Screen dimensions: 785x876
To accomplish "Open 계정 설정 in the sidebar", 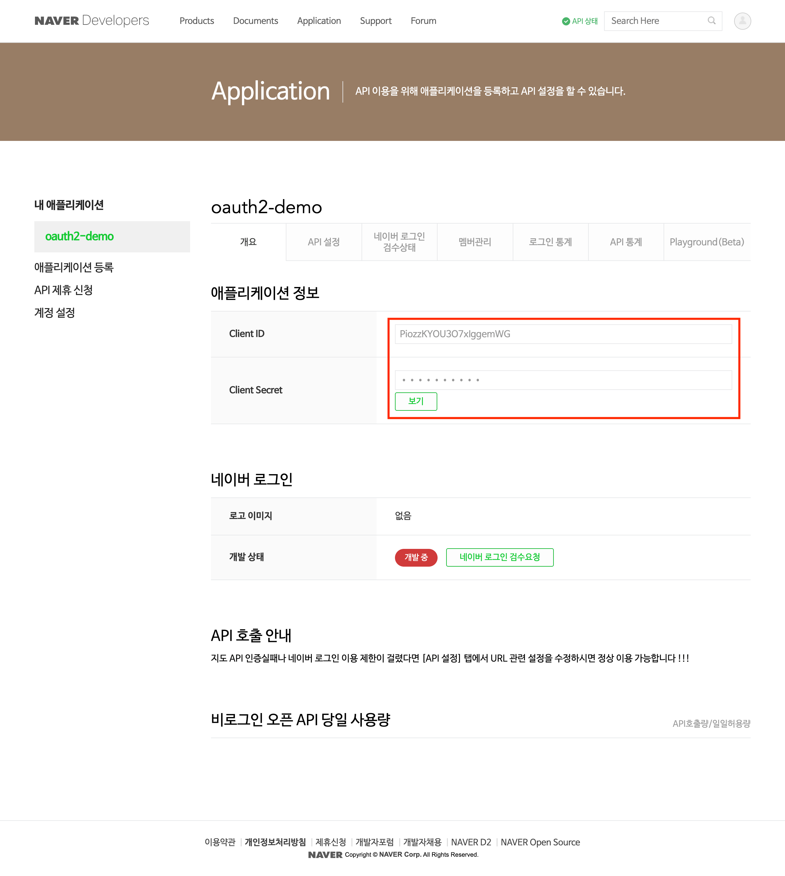I will (55, 312).
